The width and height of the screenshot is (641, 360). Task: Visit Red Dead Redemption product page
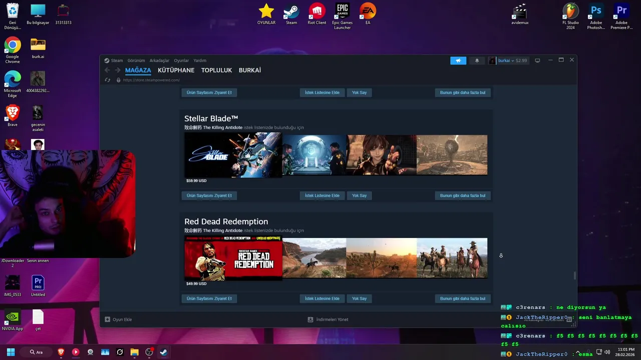point(209,298)
